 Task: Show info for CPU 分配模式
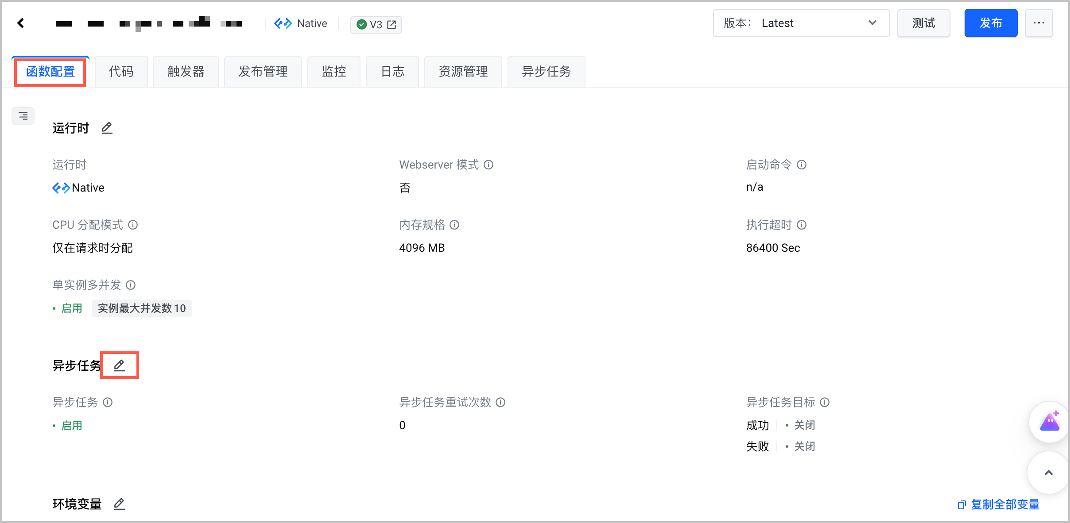(133, 225)
